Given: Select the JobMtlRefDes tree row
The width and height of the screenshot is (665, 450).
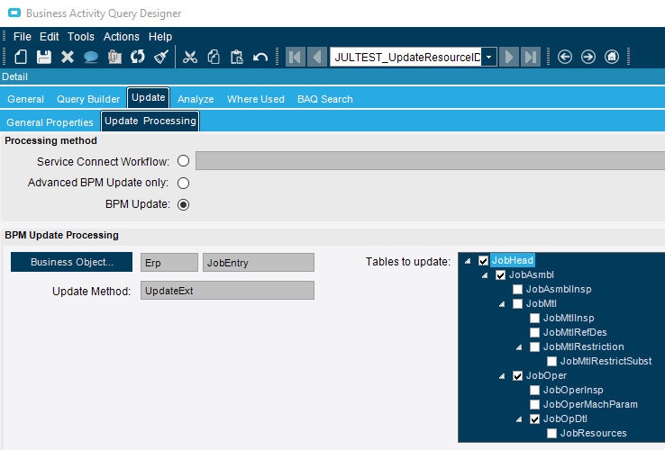Looking at the screenshot, I should coord(575,333).
